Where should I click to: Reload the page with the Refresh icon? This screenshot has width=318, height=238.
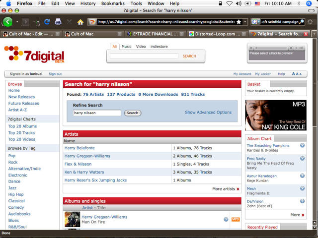[x=47, y=22]
